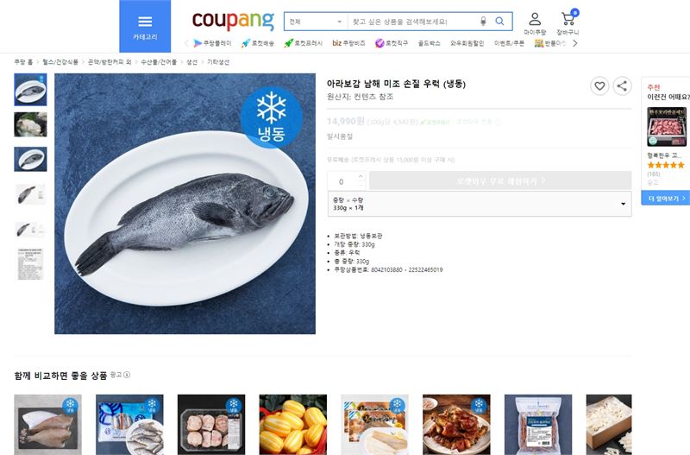
Task: View the label info thumbnail at bottom
Action: point(30,264)
